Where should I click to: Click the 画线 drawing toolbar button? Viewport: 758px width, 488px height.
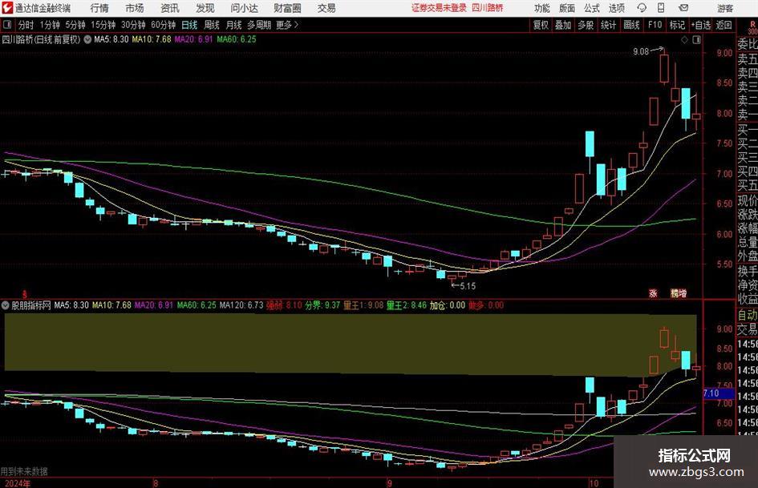pyautogui.click(x=631, y=25)
